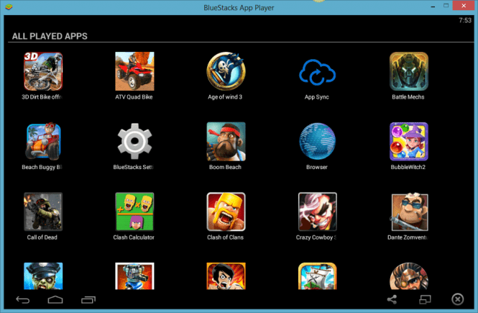This screenshot has width=478, height=313.
Task: Tap the Android back arrow button
Action: pyautogui.click(x=22, y=300)
